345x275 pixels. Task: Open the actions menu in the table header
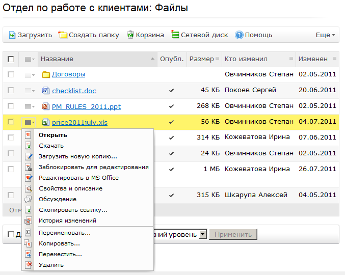point(30,59)
